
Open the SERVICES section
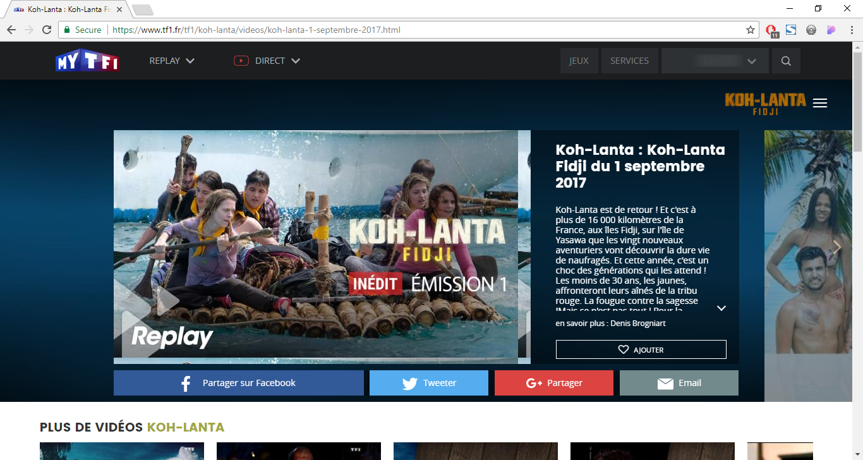[x=629, y=61]
